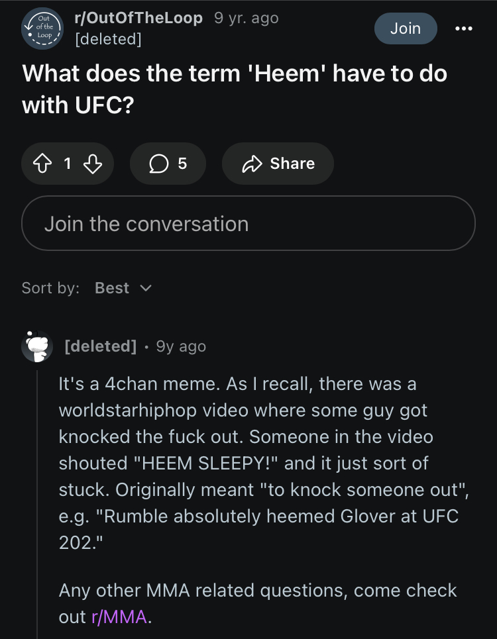This screenshot has height=639, width=497.
Task: Tap the Out of the Loop subreddit avatar
Action: (41, 29)
